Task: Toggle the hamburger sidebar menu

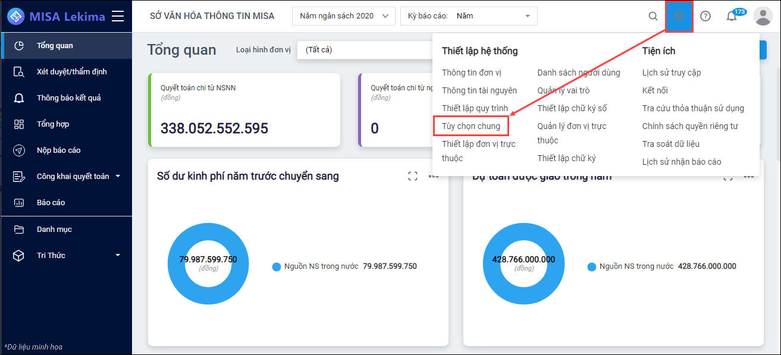Action: click(x=118, y=16)
